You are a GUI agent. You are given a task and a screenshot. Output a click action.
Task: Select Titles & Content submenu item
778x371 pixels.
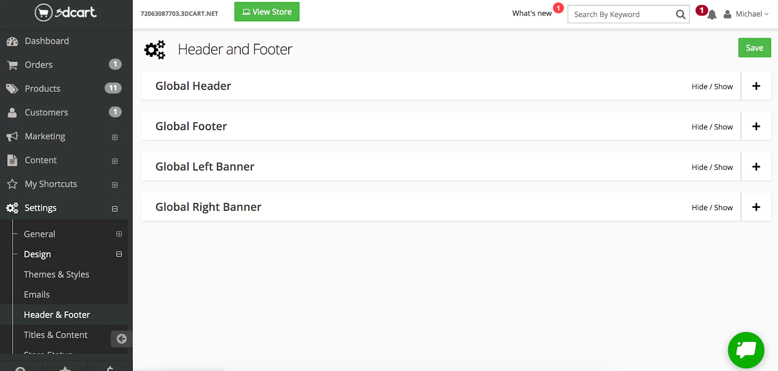tap(55, 335)
